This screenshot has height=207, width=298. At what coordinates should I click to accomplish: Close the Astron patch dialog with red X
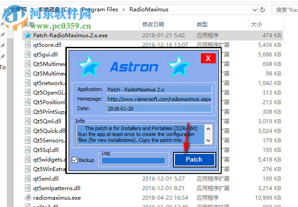208,58
